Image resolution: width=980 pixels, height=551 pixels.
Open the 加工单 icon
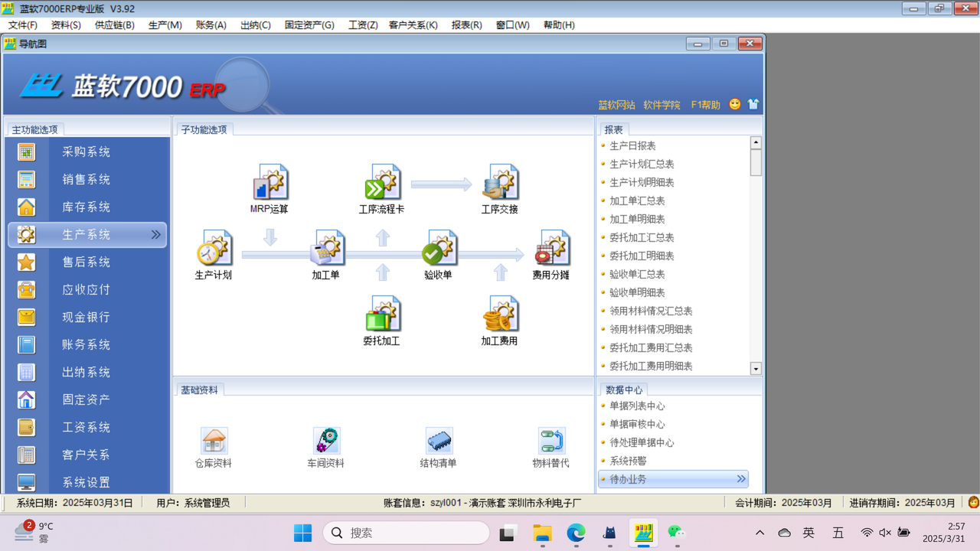[x=326, y=248]
